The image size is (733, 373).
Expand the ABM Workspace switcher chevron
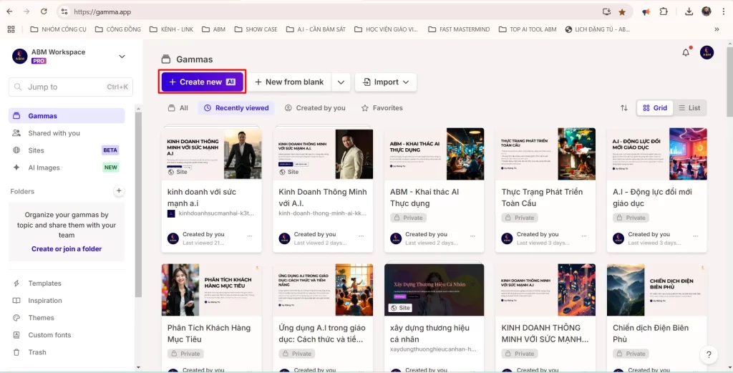click(x=122, y=57)
